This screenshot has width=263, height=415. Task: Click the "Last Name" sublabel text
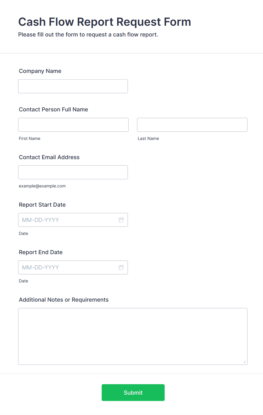point(148,139)
